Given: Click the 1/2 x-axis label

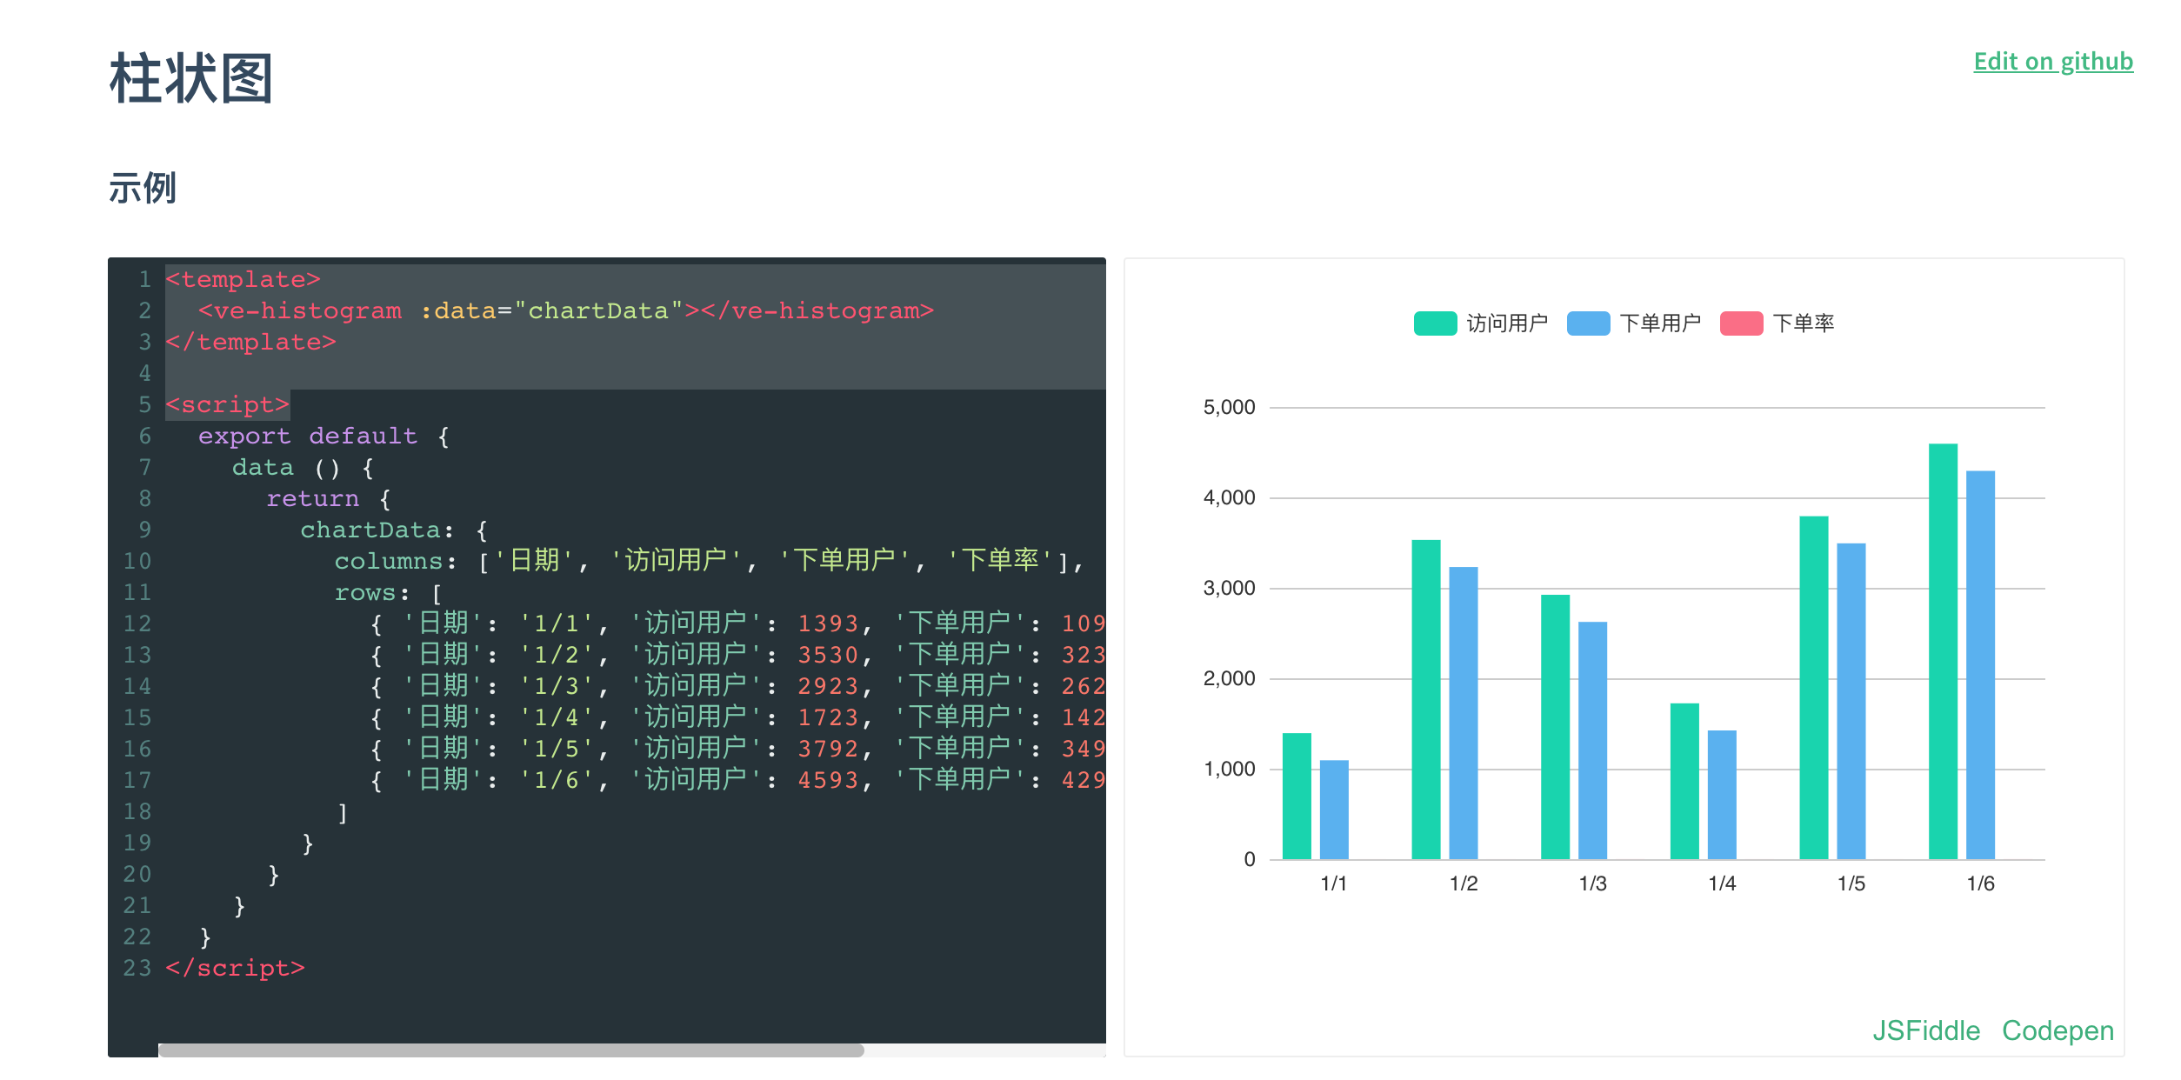Looking at the screenshot, I should tap(1464, 883).
